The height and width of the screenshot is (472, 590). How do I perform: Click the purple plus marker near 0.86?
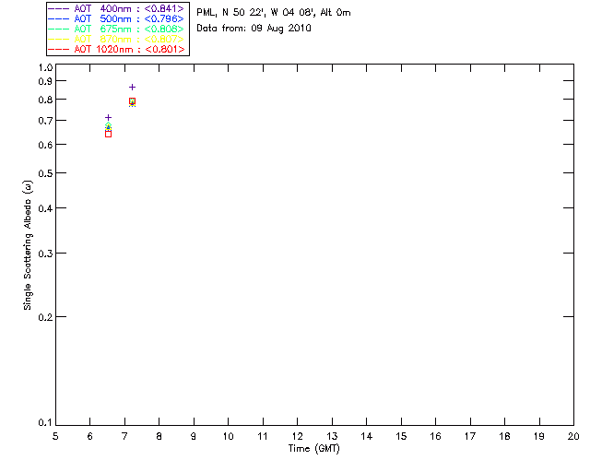click(x=132, y=88)
